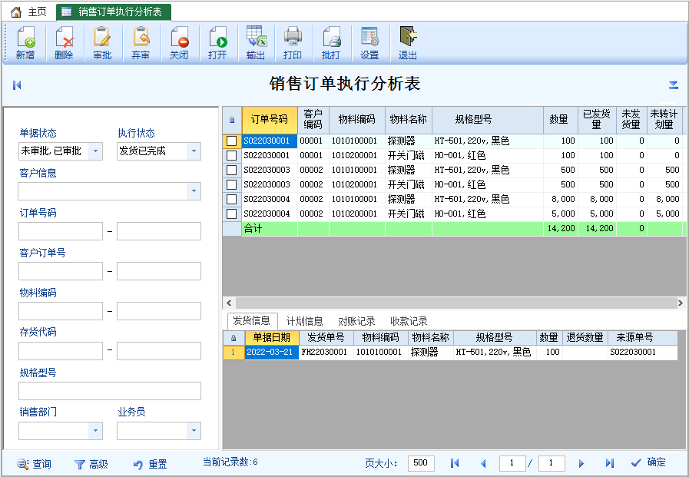
Task: Click the 关闭 (close order) toolbar icon
Action: point(179,43)
